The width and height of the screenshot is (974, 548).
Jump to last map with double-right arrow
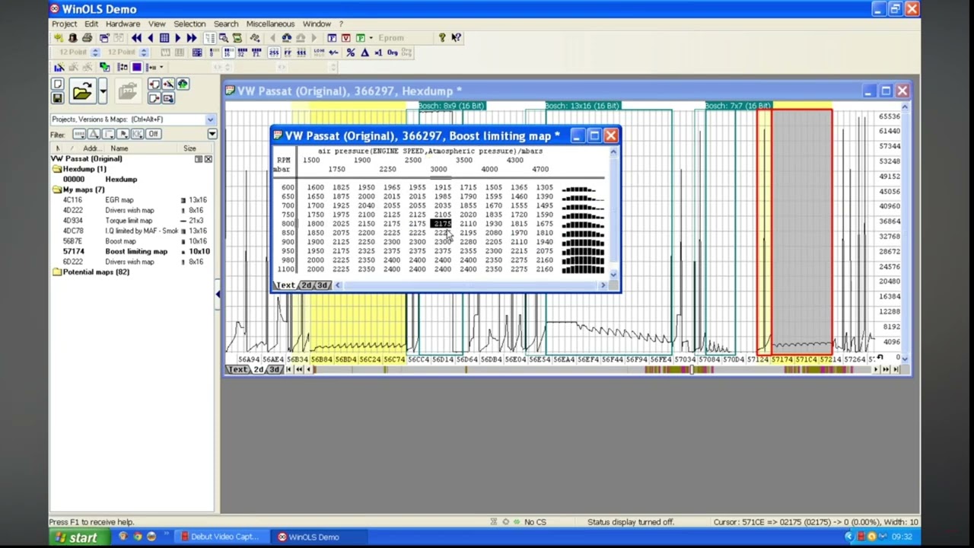point(192,38)
